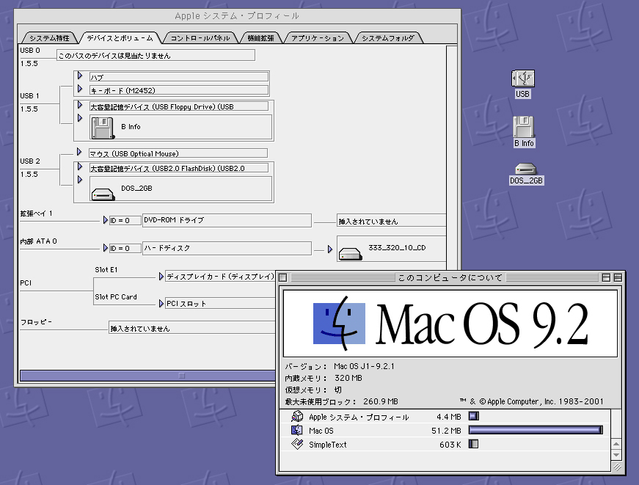Expand the キーボード (M2452) triangle

[x=80, y=89]
